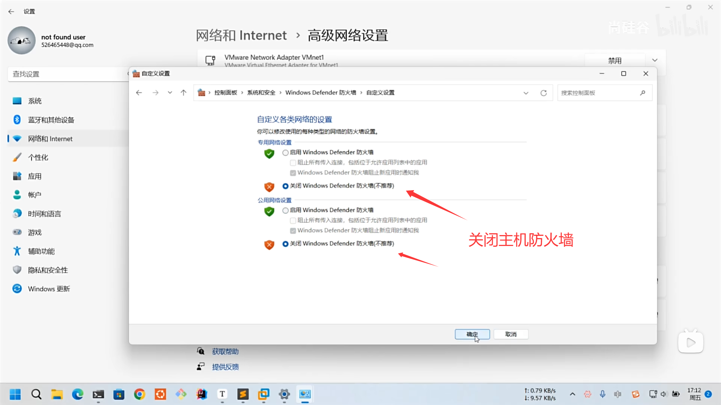
Task: Open Chrome from the taskbar
Action: point(139,394)
